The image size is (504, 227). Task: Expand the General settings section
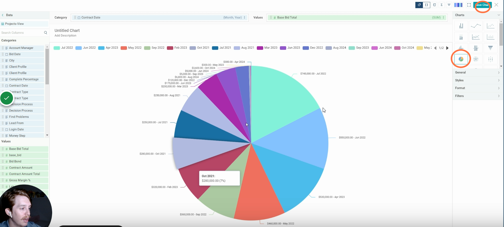[x=478, y=72]
